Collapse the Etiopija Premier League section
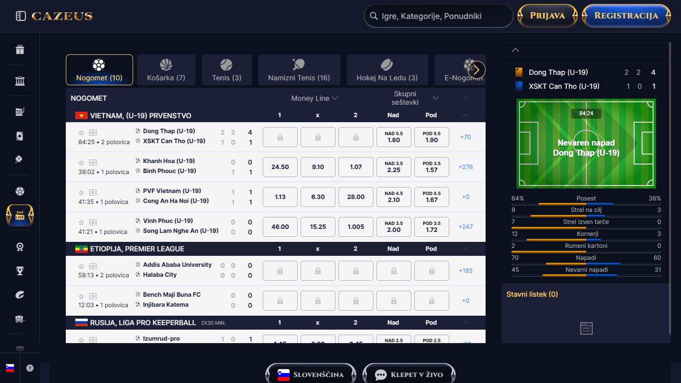Viewport: 681px width, 383px height. (466, 249)
